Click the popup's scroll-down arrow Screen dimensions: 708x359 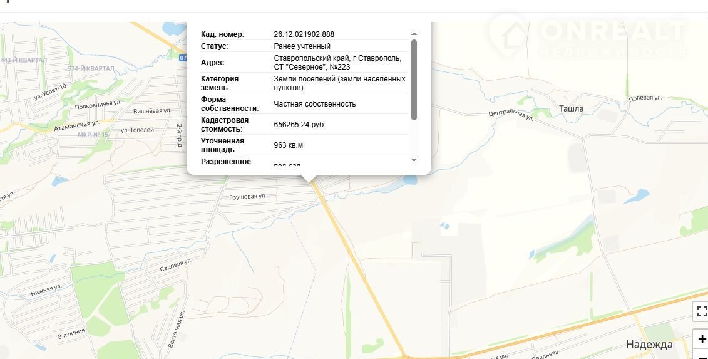414,160
